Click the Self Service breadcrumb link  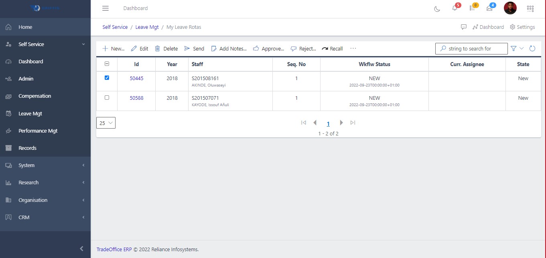[x=115, y=27]
